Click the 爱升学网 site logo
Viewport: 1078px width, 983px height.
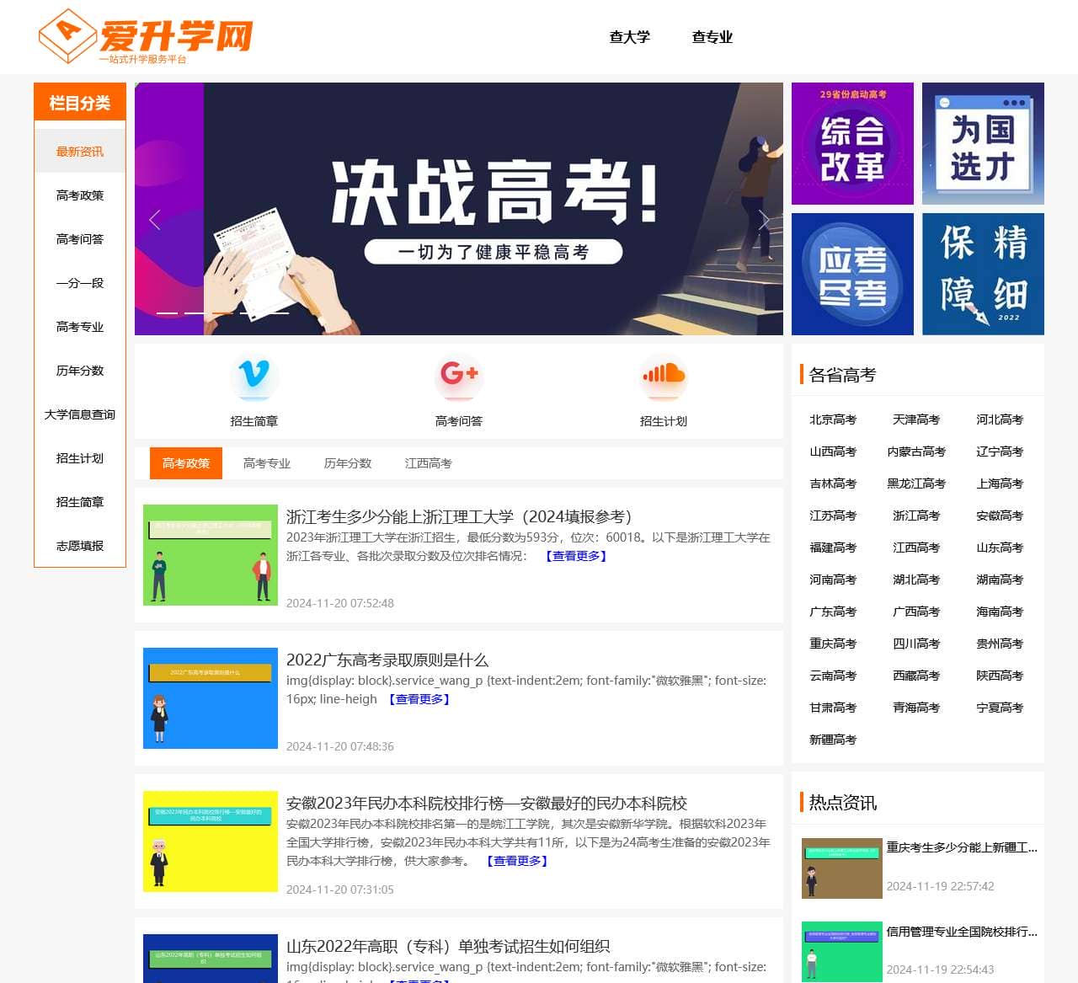click(x=146, y=36)
